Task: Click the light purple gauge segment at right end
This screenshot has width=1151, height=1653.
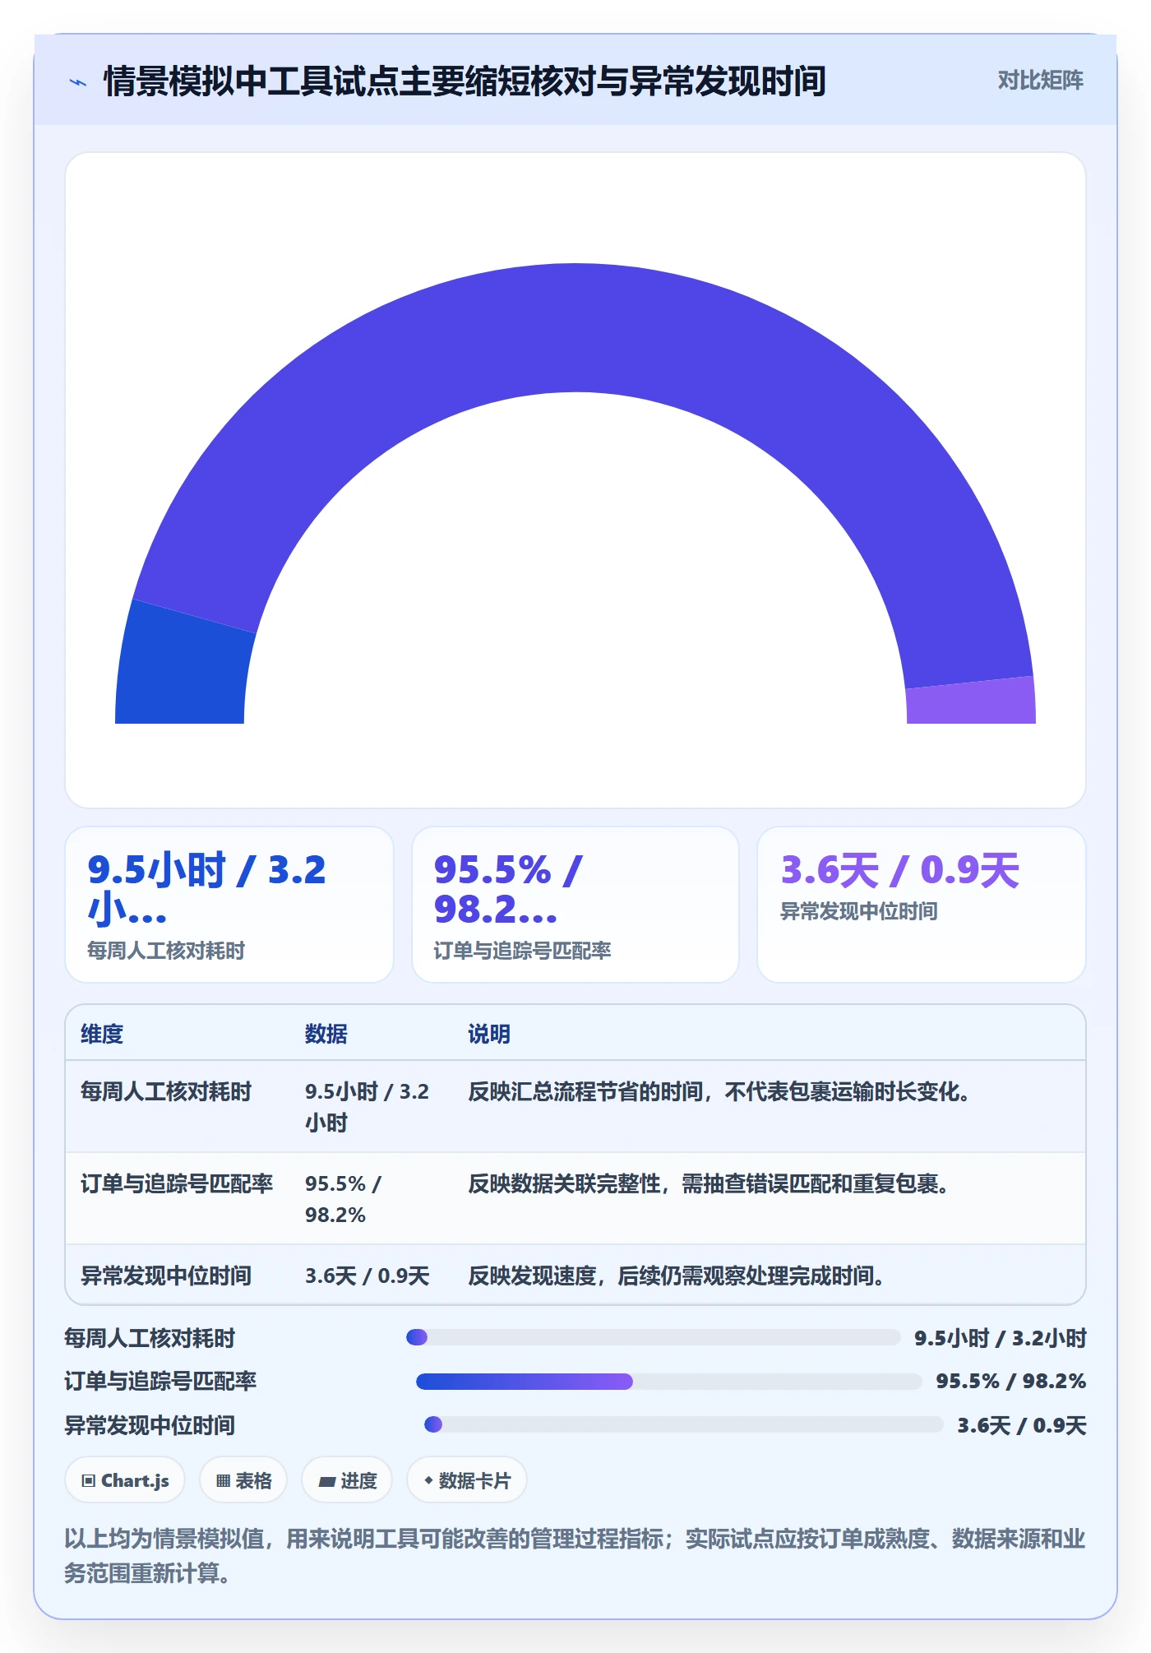Action: tap(972, 701)
